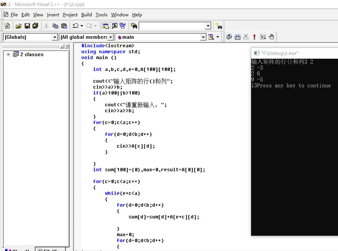
Task: Click the 'void main ()' line
Action: [x=99, y=58]
